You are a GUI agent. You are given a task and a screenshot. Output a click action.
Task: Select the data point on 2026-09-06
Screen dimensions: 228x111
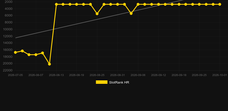point(138,4)
